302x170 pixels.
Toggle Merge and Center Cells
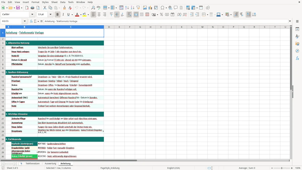[x=136, y=15]
